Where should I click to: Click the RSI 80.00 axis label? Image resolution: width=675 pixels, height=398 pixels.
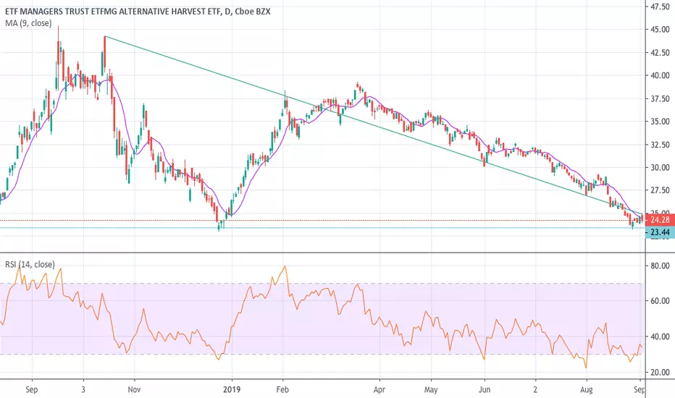[x=660, y=266]
